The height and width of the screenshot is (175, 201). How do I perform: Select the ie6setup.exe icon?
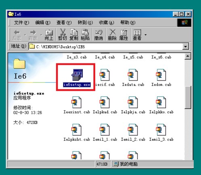pos(77,75)
